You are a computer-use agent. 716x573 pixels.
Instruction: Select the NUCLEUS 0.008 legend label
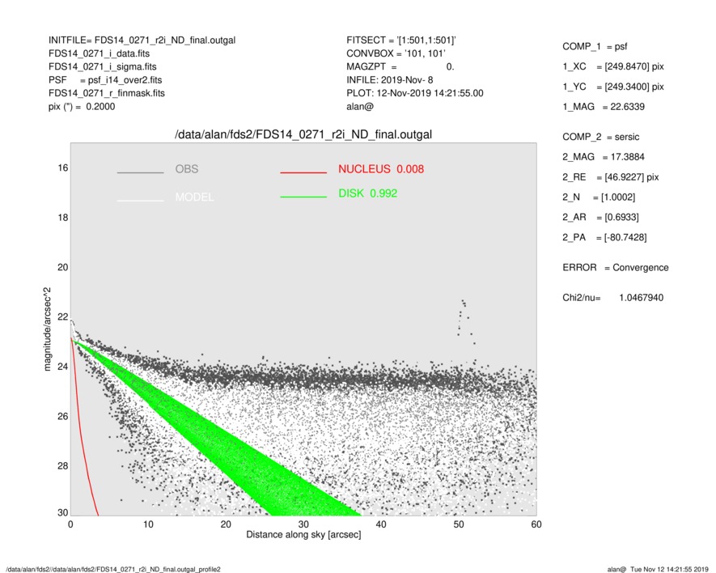pos(380,169)
